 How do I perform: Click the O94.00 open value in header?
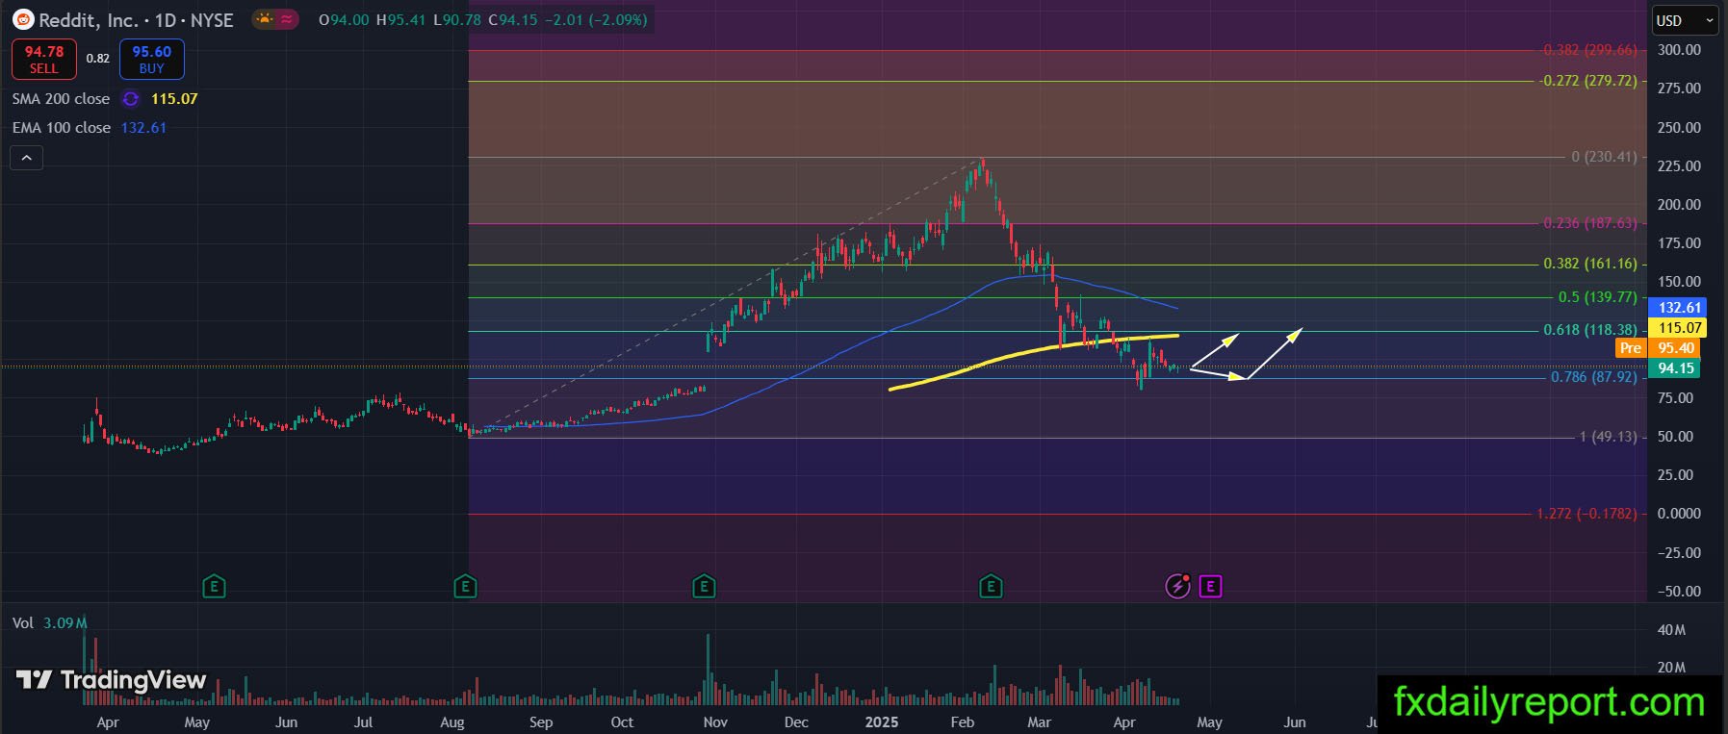click(x=344, y=19)
